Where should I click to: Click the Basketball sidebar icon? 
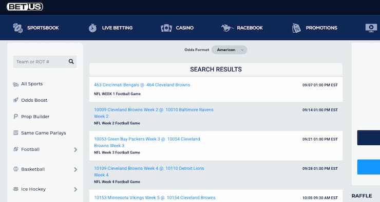pos(16,169)
